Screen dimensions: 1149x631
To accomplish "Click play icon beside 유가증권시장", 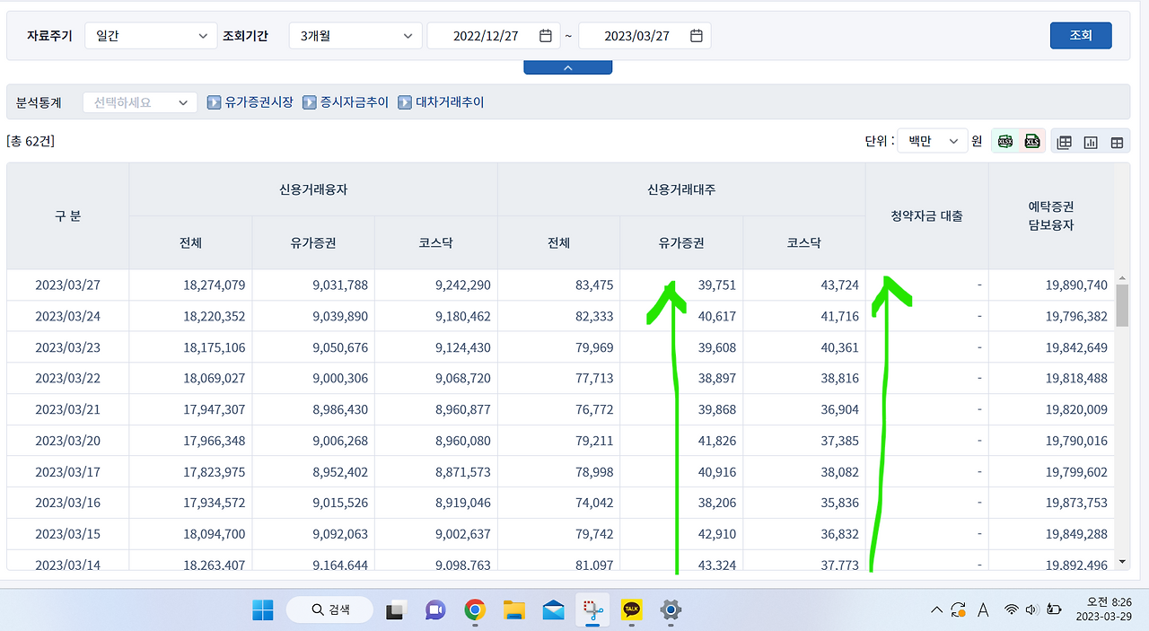I will (x=214, y=102).
